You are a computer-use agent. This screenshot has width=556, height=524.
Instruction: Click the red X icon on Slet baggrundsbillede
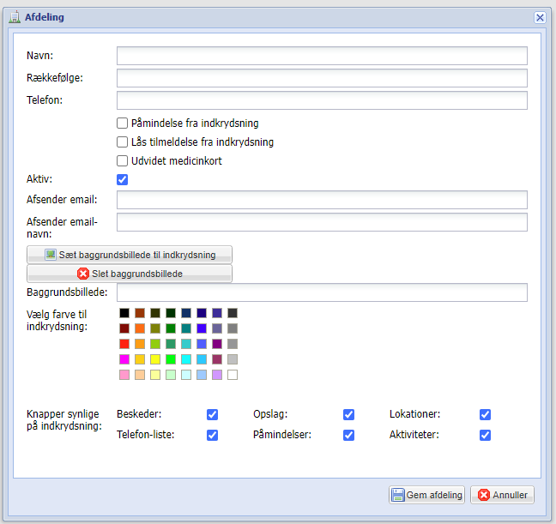(82, 274)
